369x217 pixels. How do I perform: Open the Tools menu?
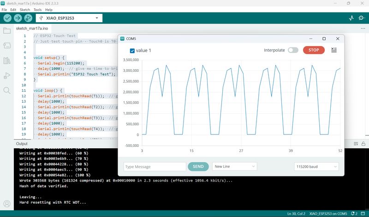click(37, 10)
